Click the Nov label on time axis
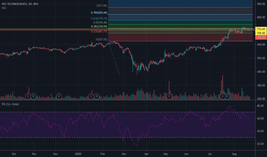267x157 pixels. click(34, 154)
